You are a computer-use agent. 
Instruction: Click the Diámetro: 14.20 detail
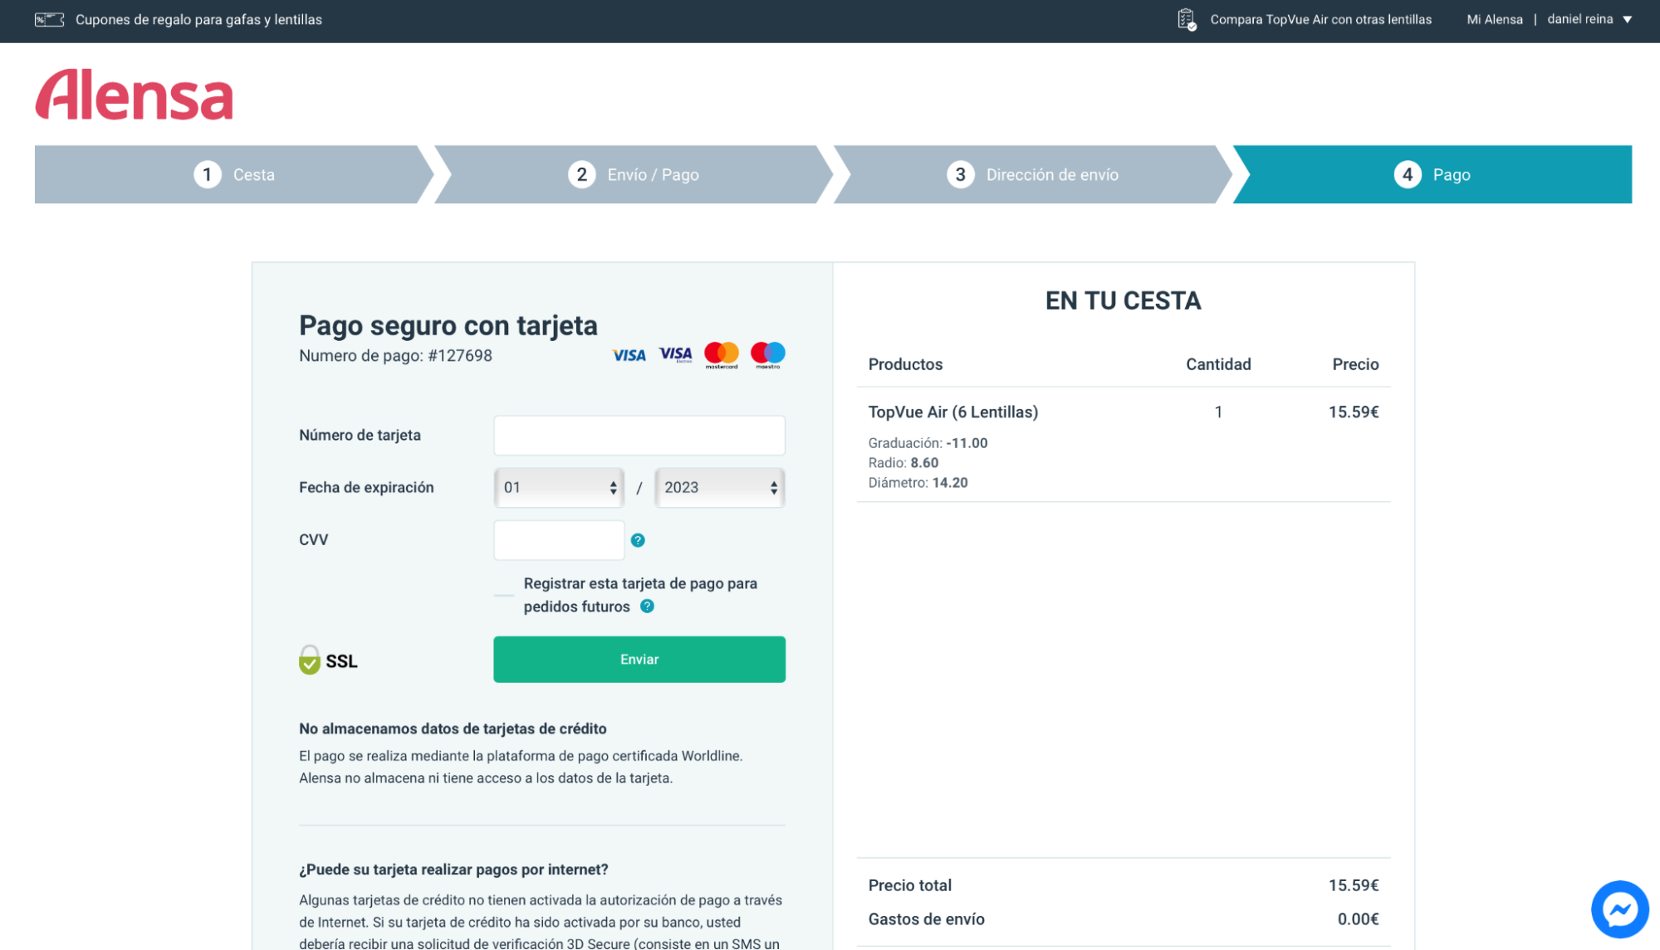pyautogui.click(x=918, y=483)
